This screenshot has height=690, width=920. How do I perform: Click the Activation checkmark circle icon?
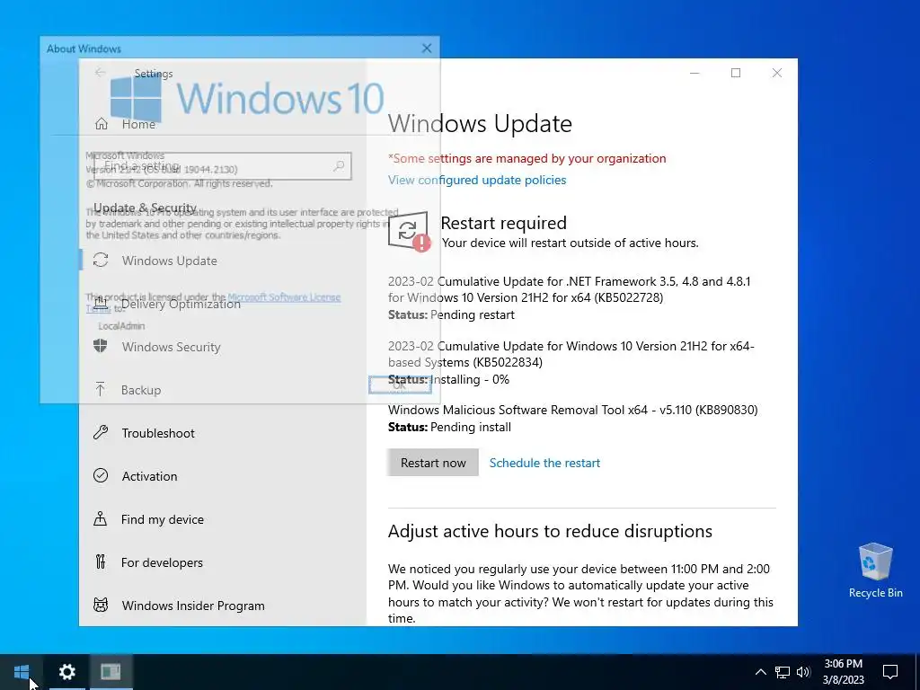pos(101,475)
